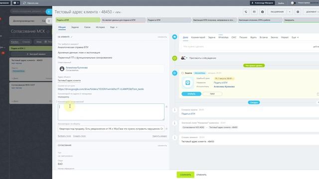Select the 'WhatsApp' timeline tab

coord(223,37)
